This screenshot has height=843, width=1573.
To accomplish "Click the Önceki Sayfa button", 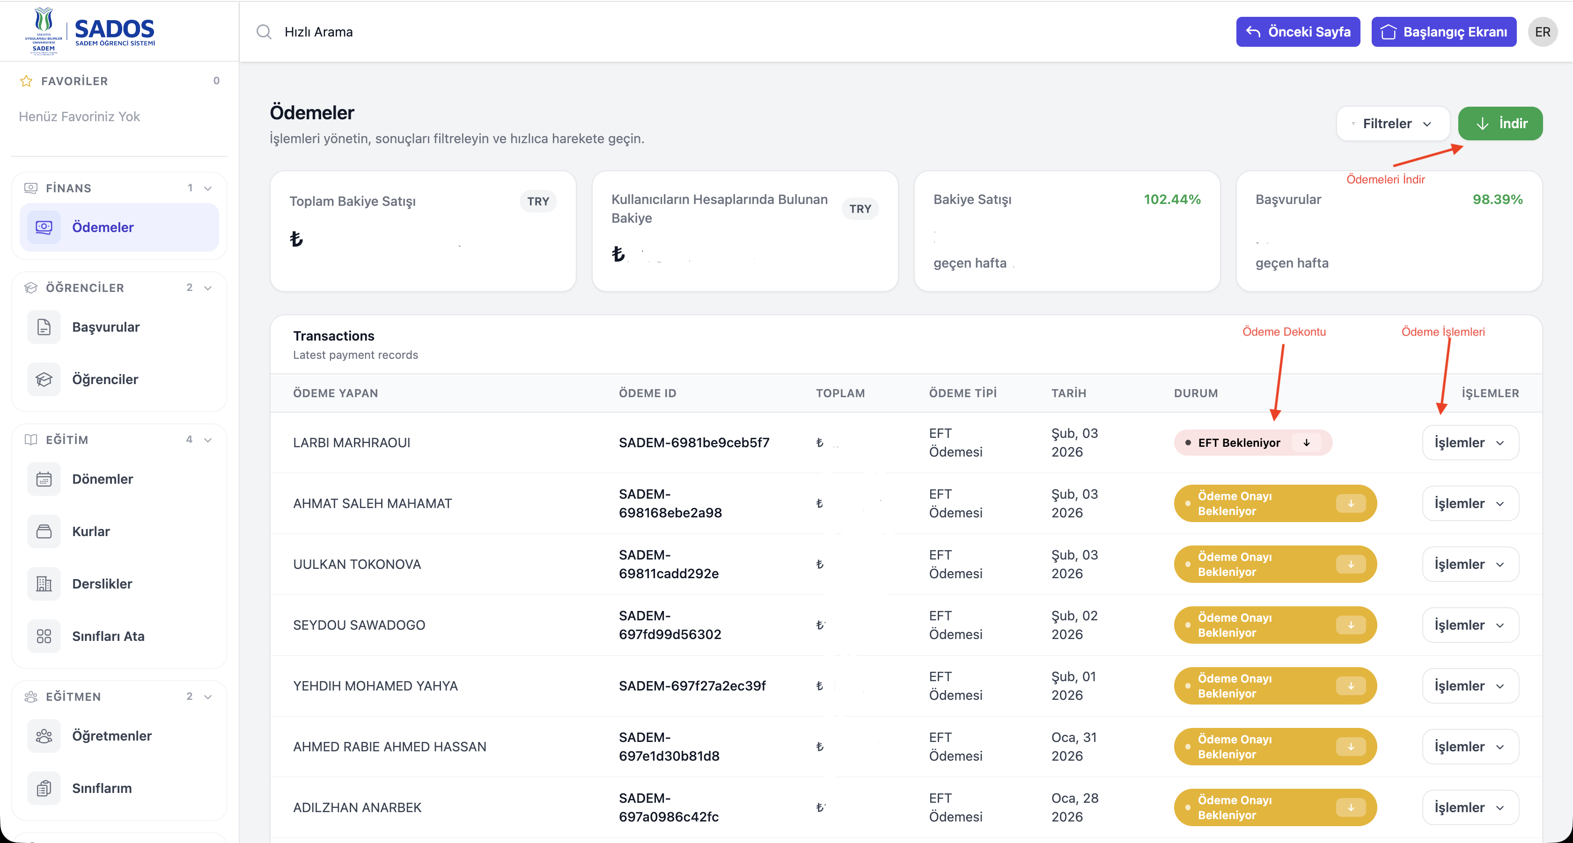I will (x=1298, y=32).
